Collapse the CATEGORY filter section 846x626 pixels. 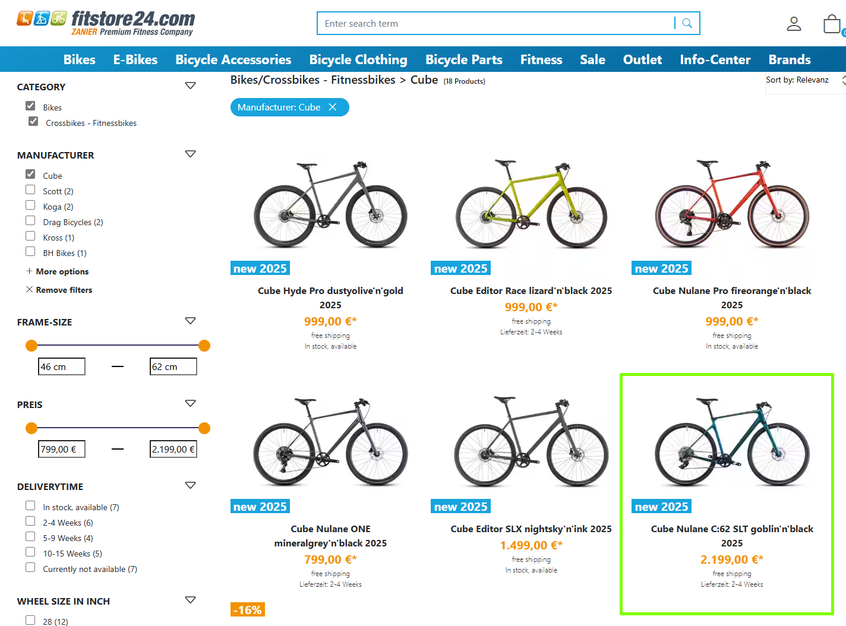point(190,86)
